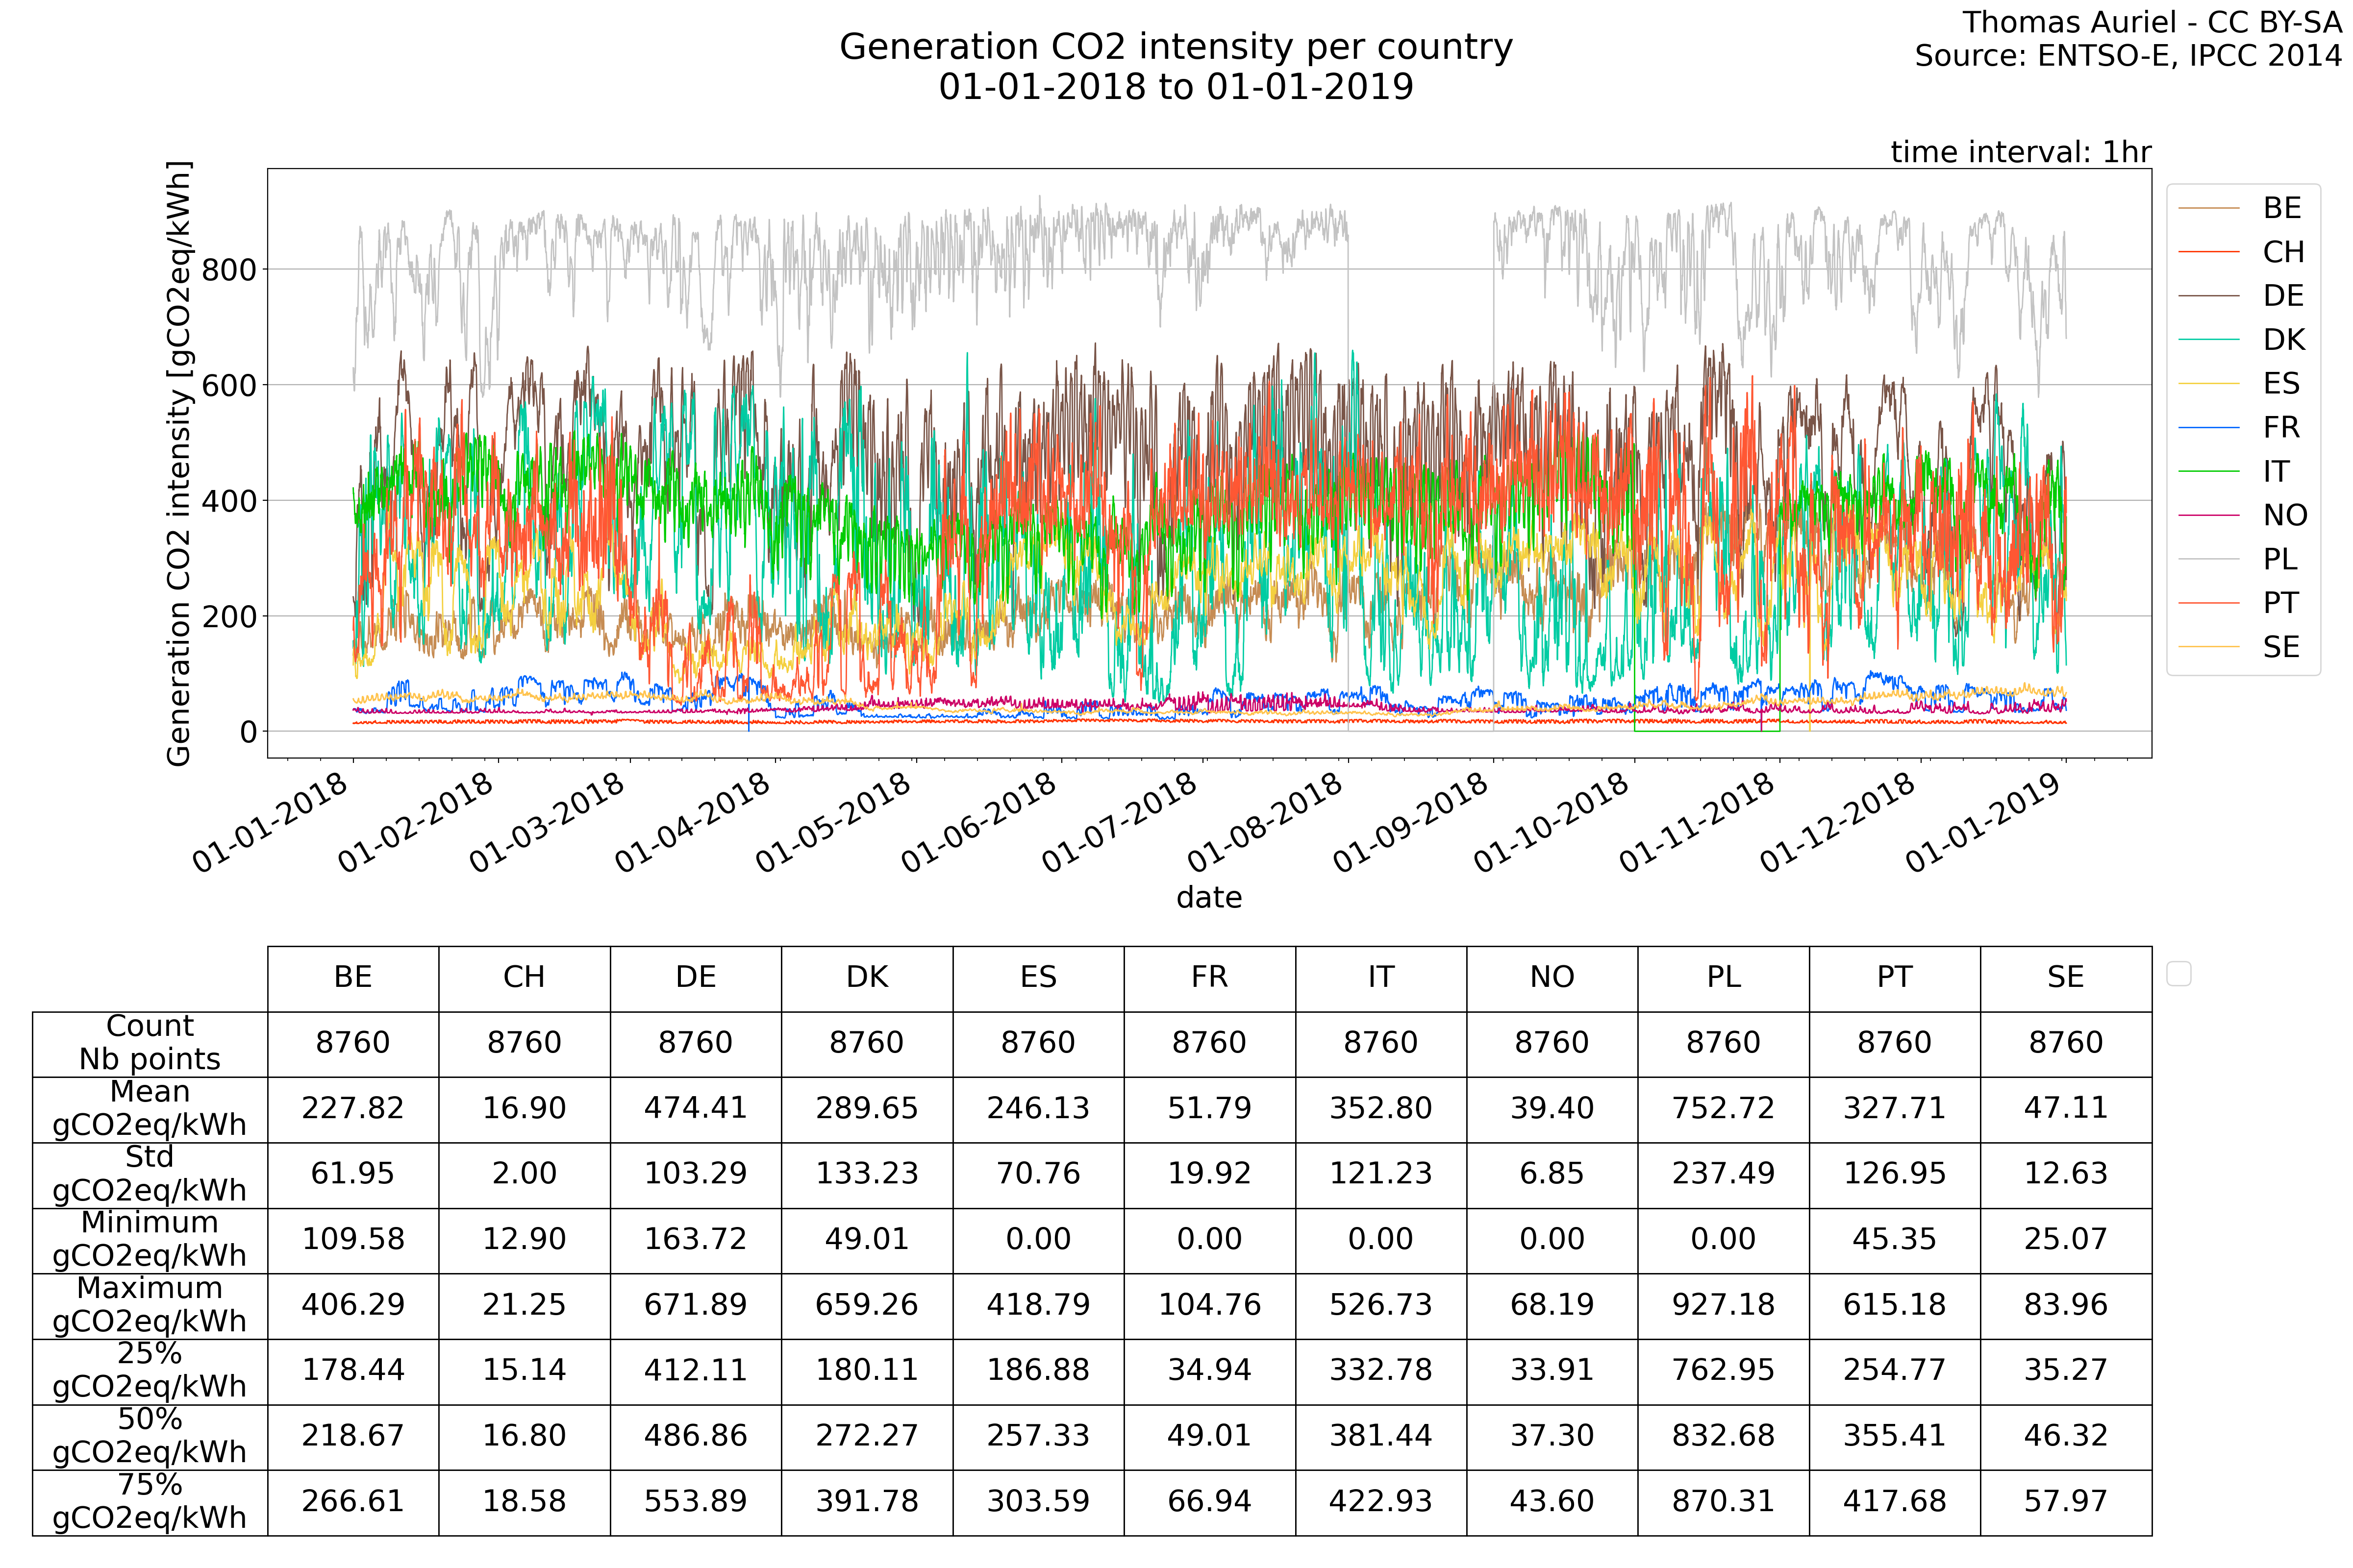Click the NO legend line sample
The image size is (2353, 1568).
pos(2208,516)
